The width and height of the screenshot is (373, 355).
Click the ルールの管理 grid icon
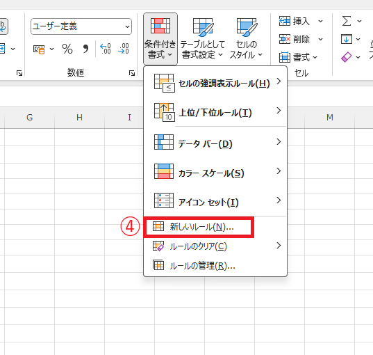[x=158, y=265]
